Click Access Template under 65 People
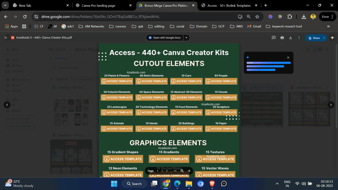 pyautogui.click(x=221, y=81)
